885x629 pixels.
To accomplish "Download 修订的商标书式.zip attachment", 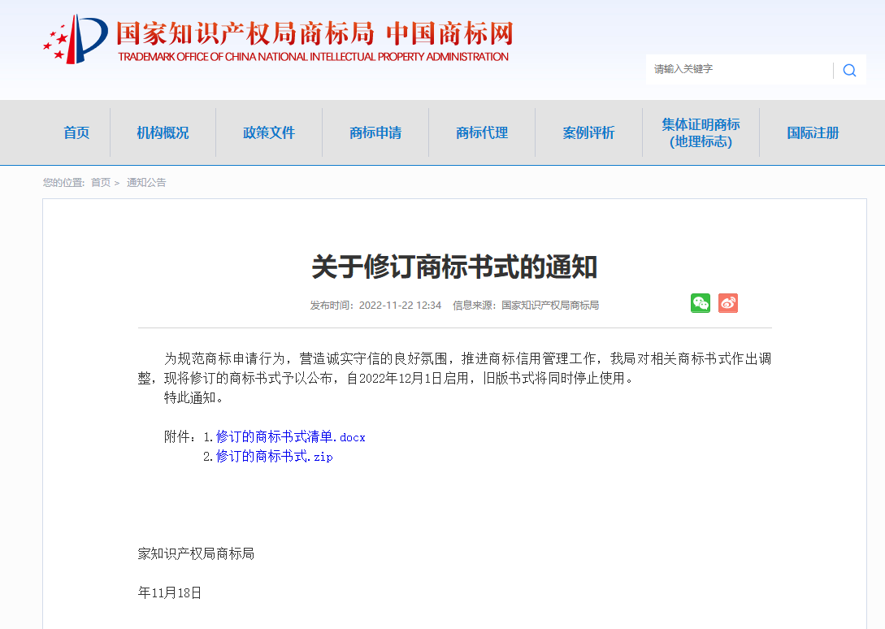I will click(x=275, y=457).
